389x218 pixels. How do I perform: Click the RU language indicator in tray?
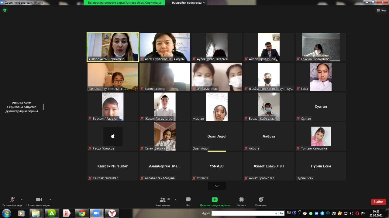click(289, 213)
